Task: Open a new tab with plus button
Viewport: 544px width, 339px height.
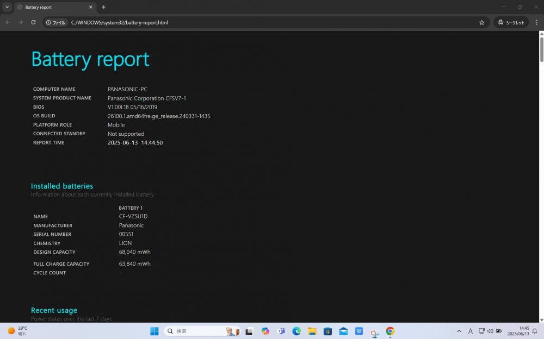Action: pyautogui.click(x=103, y=7)
